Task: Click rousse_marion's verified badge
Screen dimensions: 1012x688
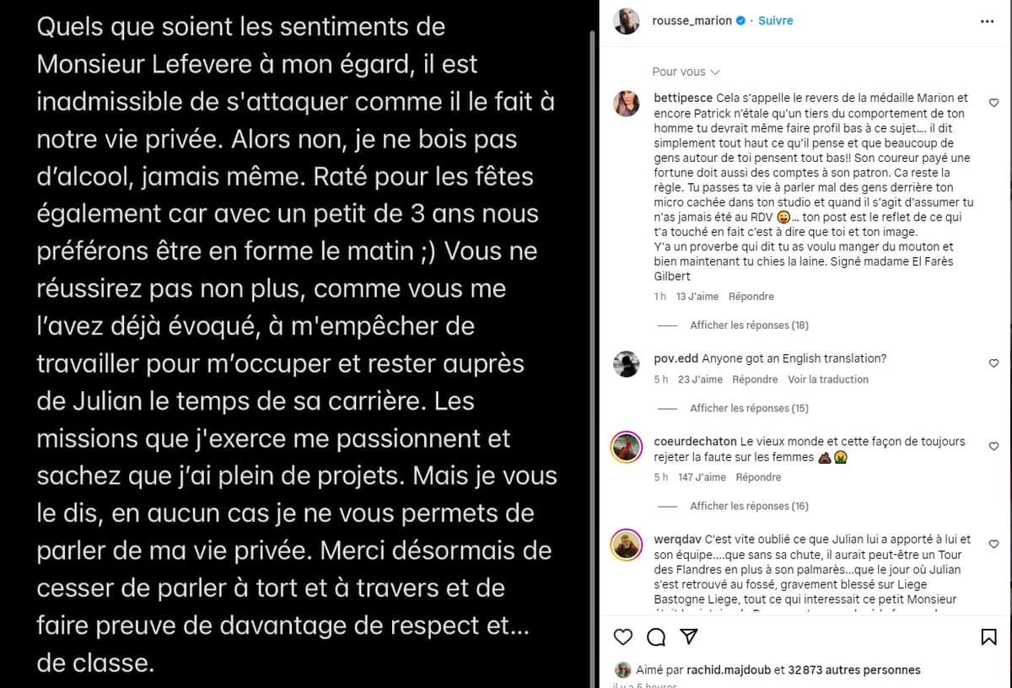Action: pos(740,20)
